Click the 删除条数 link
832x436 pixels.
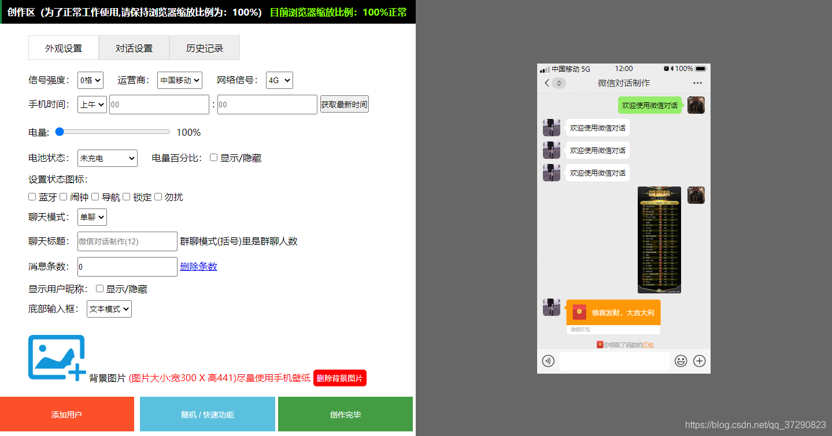point(198,266)
